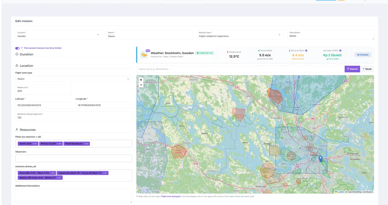Click the Search button
Image resolution: width=388 pixels, height=205 pixels.
click(352, 69)
